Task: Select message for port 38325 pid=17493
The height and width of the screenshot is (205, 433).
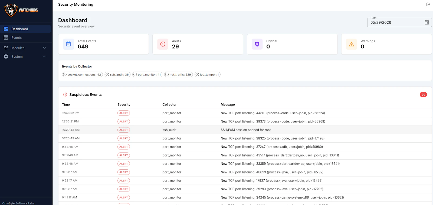Action: click(x=273, y=138)
